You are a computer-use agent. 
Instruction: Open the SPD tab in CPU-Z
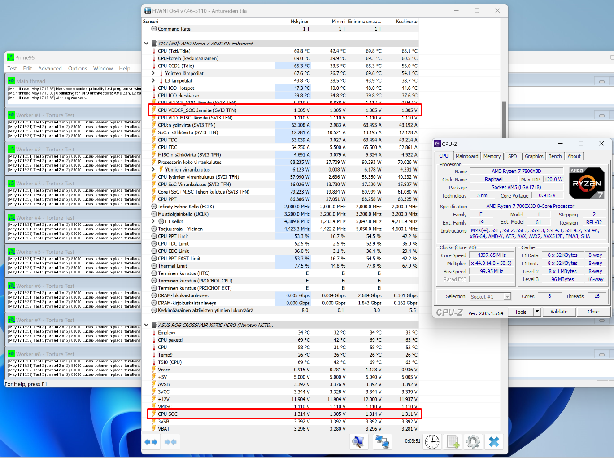(x=513, y=156)
